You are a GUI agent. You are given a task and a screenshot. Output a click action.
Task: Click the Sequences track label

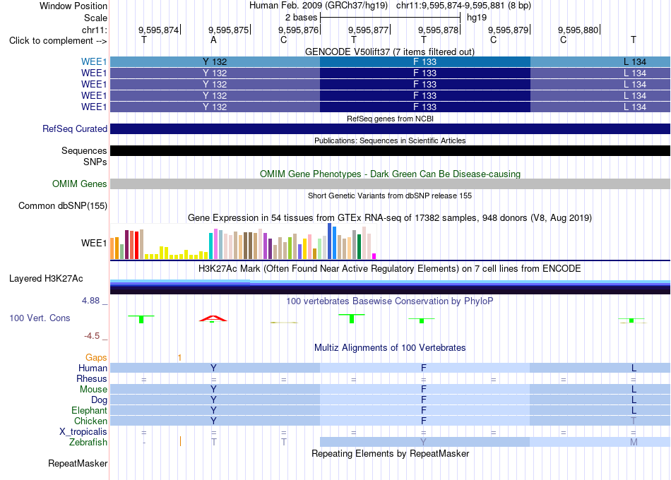(x=84, y=150)
